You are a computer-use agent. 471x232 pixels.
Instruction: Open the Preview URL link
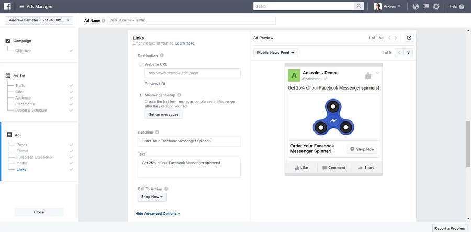tap(155, 84)
